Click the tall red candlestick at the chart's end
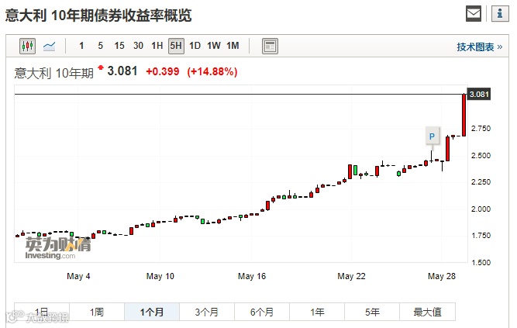 (464, 116)
